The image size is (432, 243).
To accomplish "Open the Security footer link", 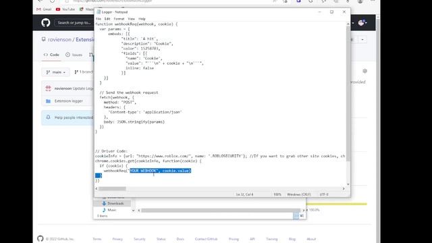I will pos(140,239).
